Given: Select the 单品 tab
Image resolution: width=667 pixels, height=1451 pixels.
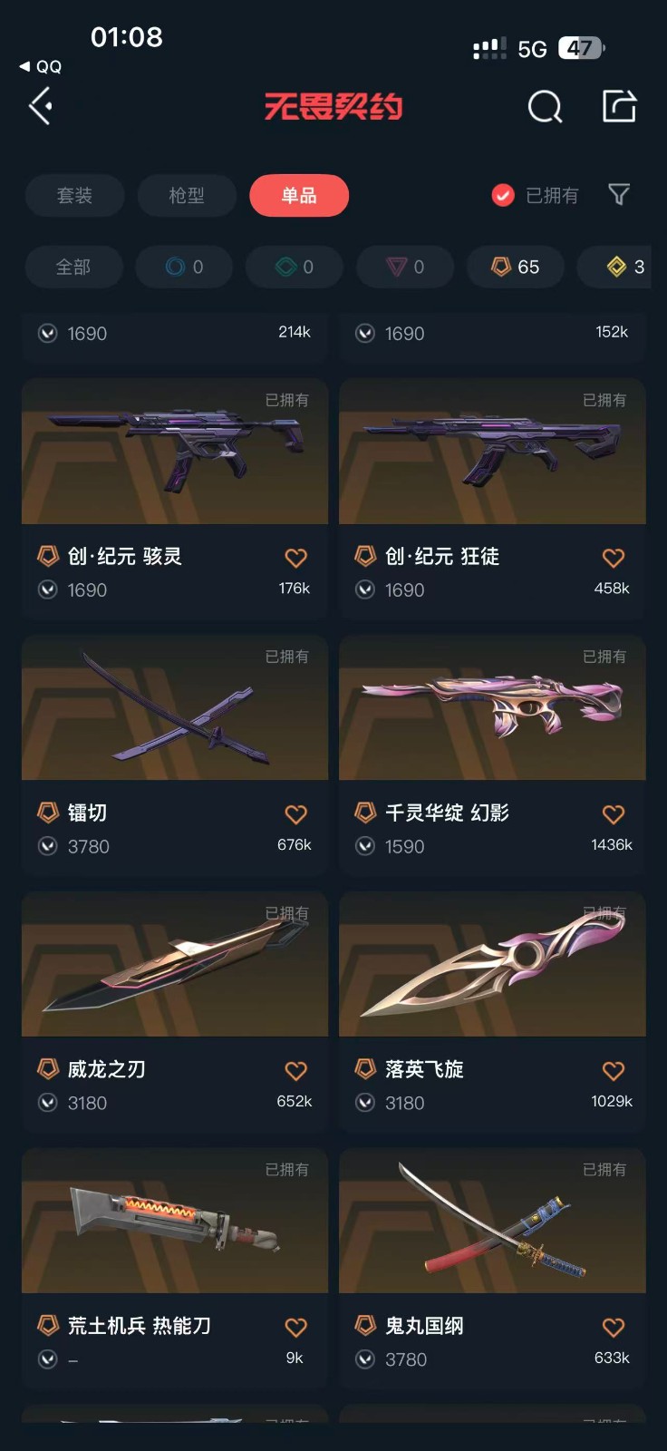Looking at the screenshot, I should [x=299, y=195].
